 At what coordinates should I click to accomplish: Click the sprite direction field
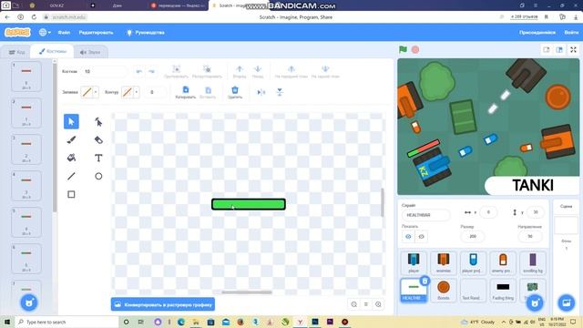530,236
